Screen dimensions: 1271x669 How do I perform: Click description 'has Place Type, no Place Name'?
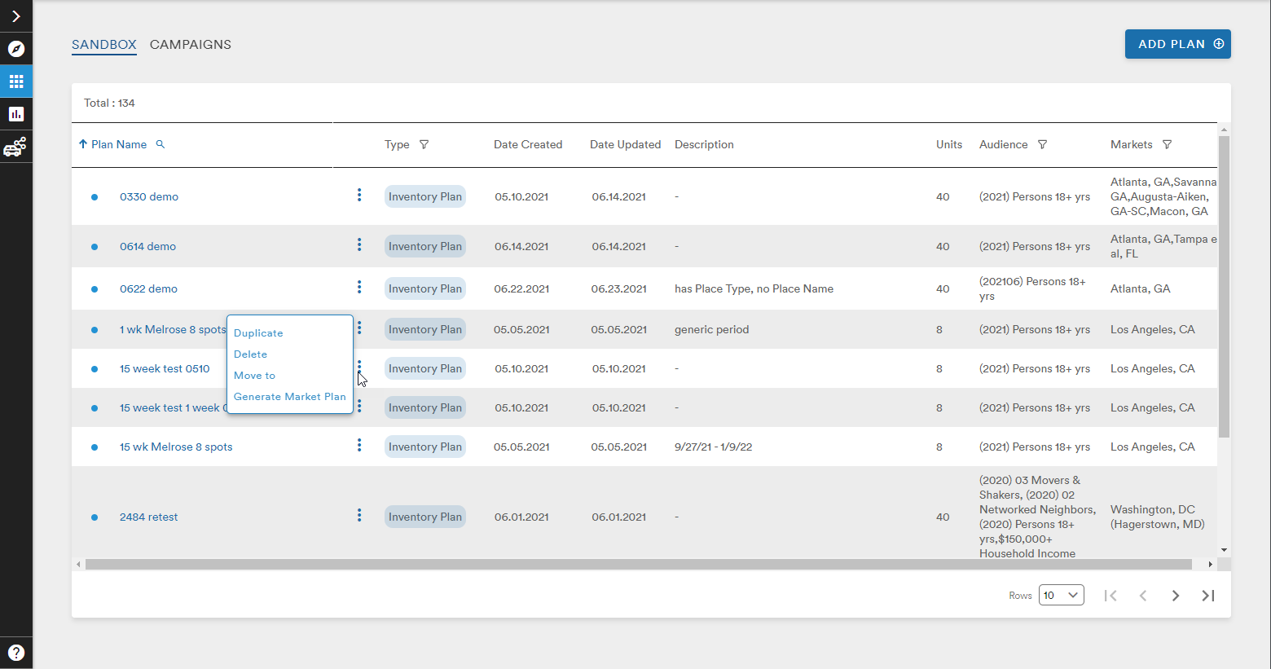point(754,288)
